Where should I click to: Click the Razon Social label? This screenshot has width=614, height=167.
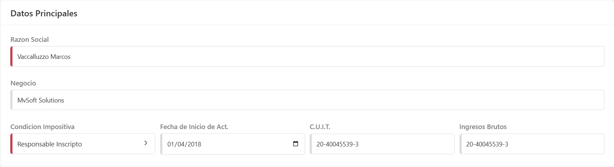[29, 40]
